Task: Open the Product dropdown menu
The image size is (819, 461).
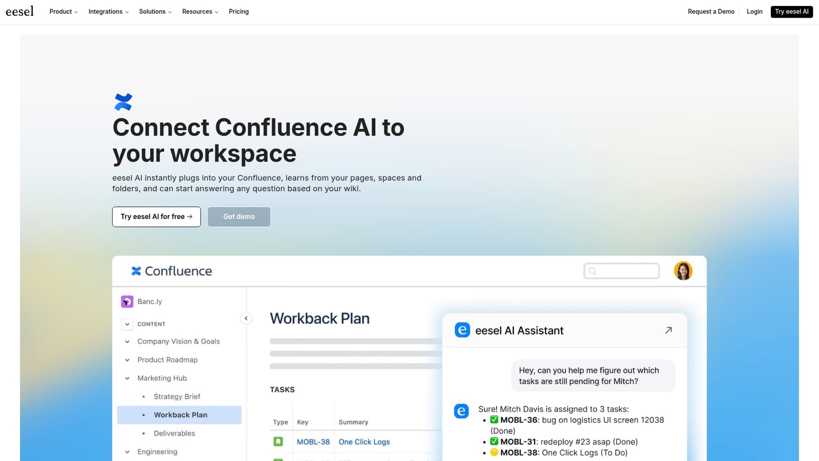Action: click(x=63, y=11)
